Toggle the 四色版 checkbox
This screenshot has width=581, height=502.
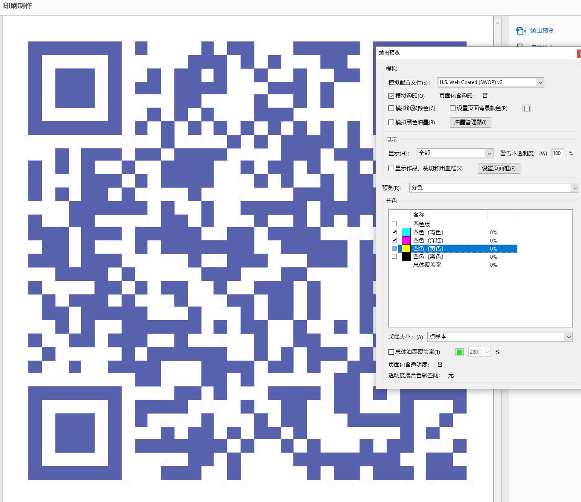(x=394, y=224)
